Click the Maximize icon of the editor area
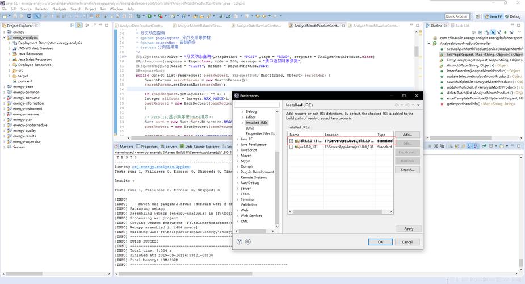Image resolution: width=525 pixels, height=284 pixels. coord(418,25)
